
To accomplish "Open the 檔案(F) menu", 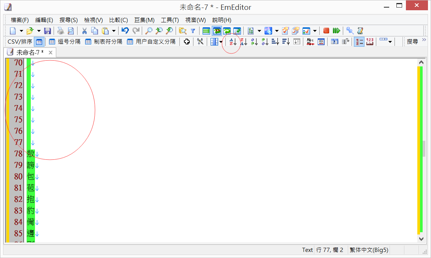I will coord(20,20).
